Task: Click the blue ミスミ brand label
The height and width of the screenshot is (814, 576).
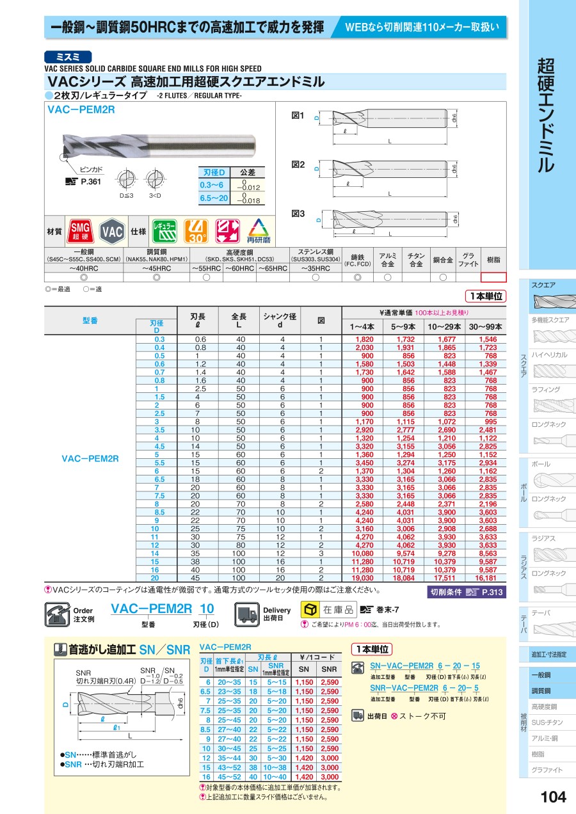Action: [x=68, y=56]
